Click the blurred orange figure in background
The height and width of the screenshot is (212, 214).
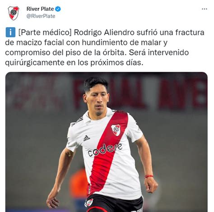click(x=78, y=182)
